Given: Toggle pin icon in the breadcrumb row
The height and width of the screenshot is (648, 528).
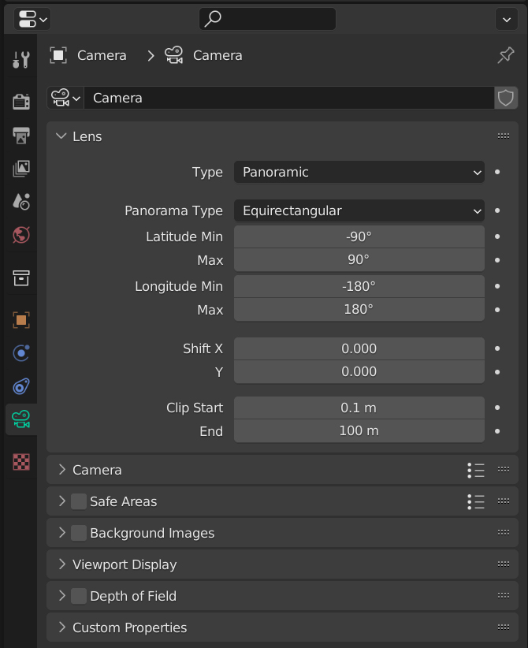Looking at the screenshot, I should pos(506,55).
